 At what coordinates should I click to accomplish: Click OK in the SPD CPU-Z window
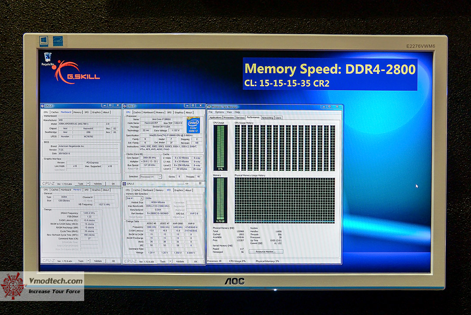tap(195, 261)
